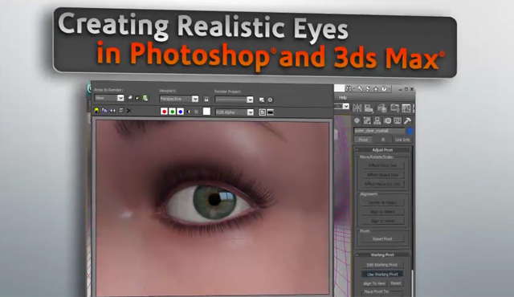Select the Link Info button
Viewport: 514px width, 297px height.
(402, 140)
